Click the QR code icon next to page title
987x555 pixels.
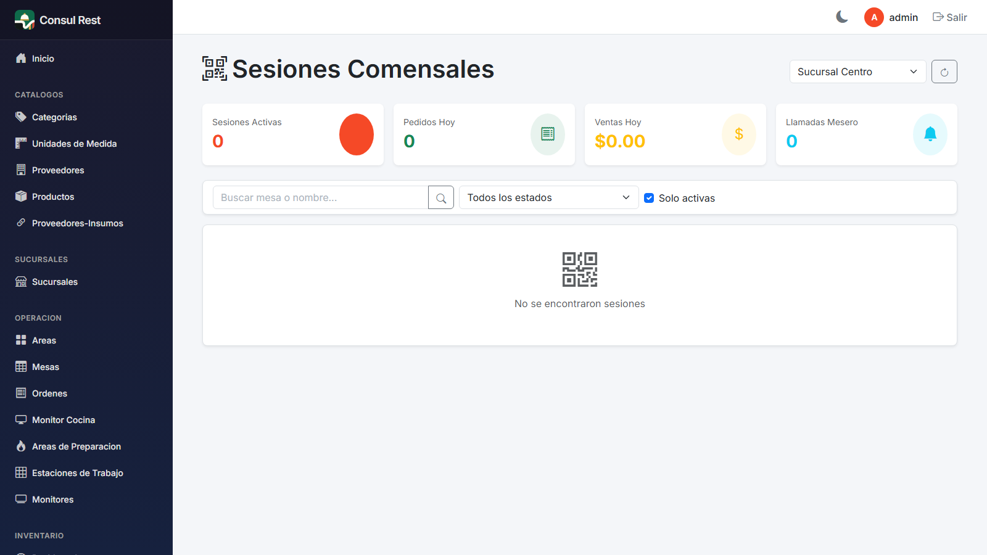coord(215,68)
